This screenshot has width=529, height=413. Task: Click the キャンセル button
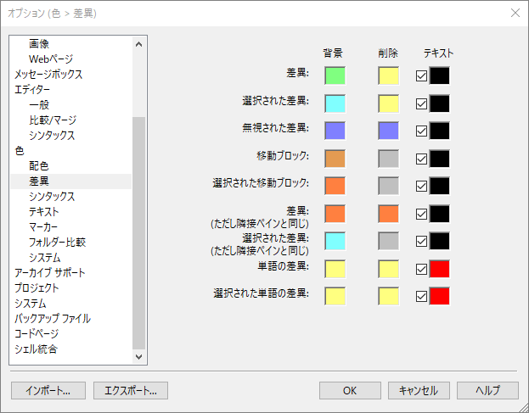[x=419, y=390]
